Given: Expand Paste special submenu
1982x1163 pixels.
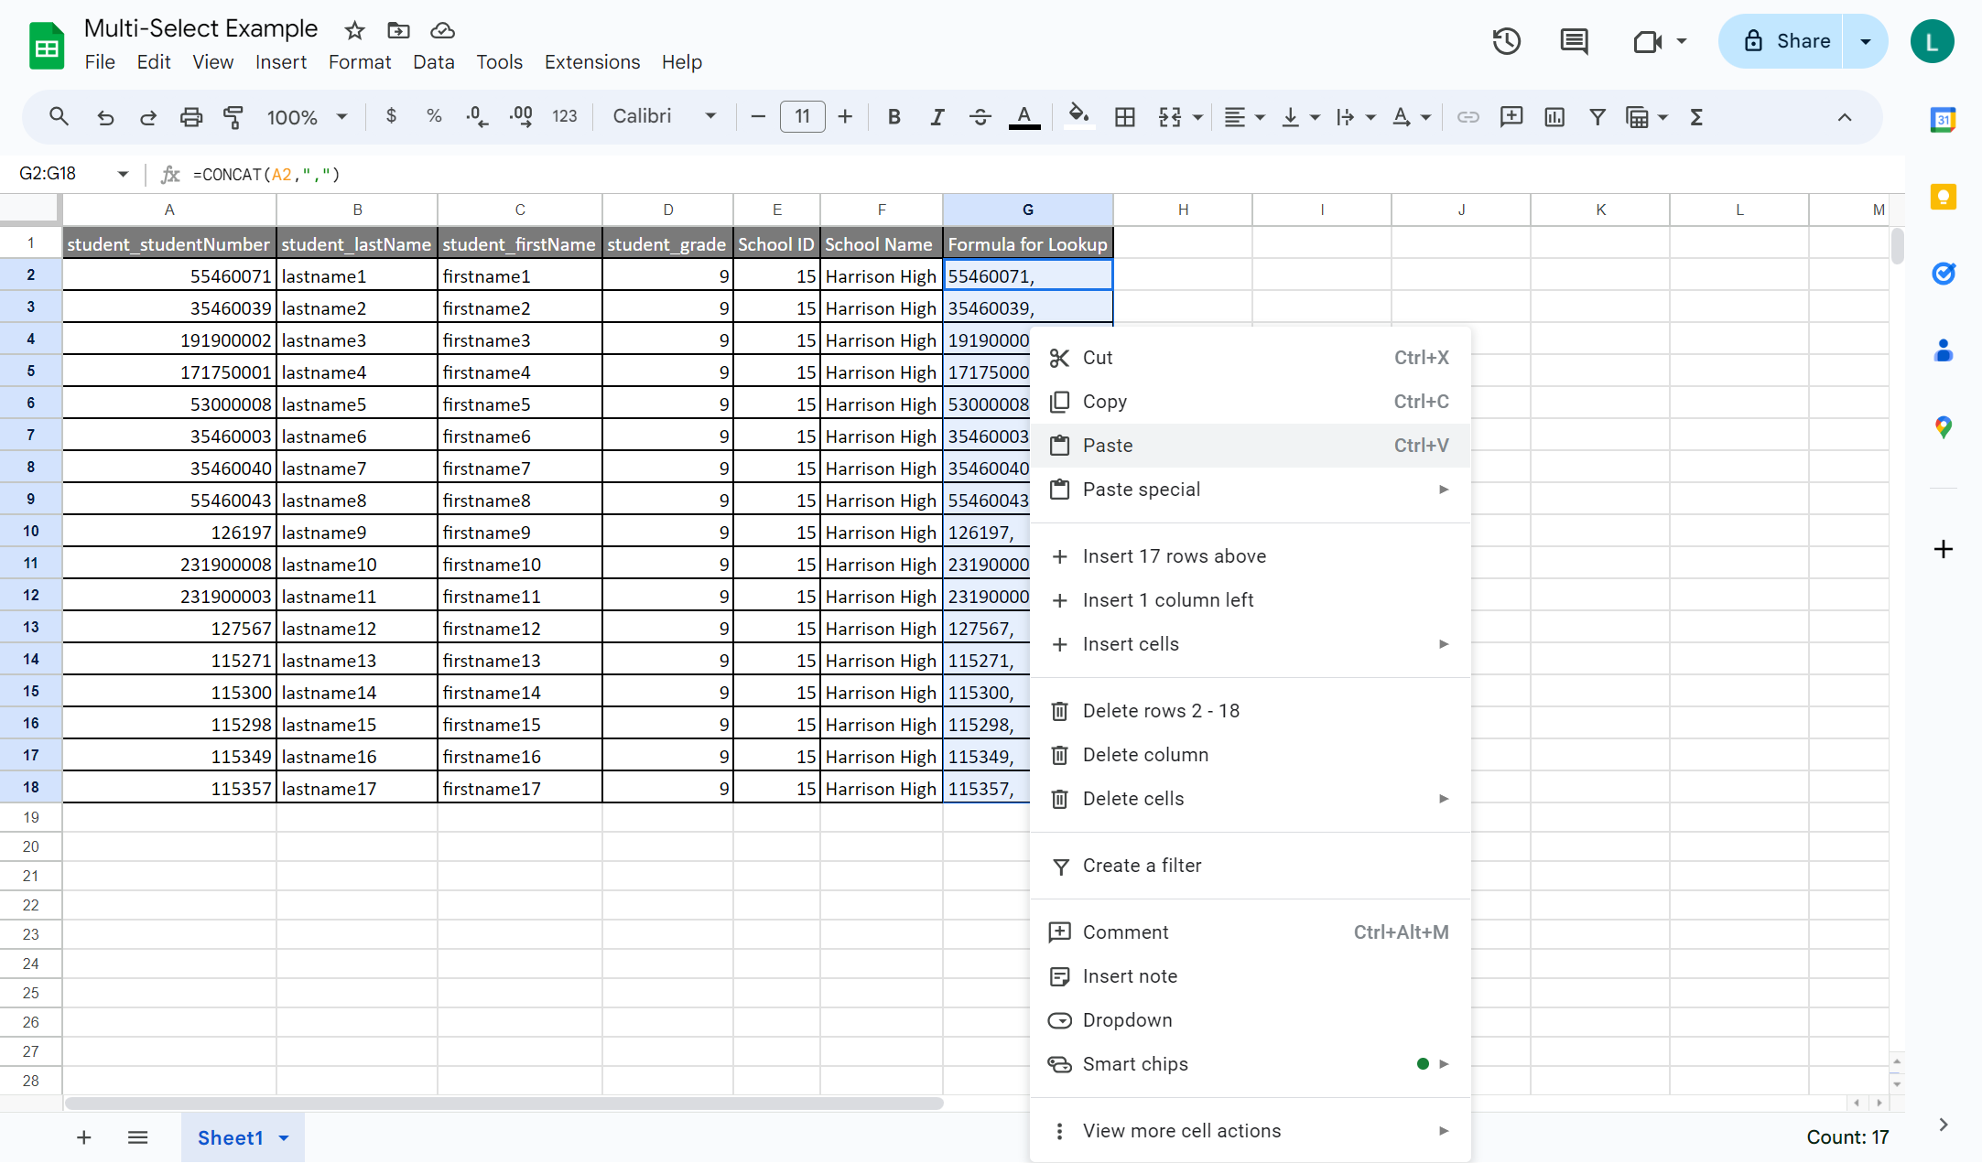Looking at the screenshot, I should (x=1251, y=490).
